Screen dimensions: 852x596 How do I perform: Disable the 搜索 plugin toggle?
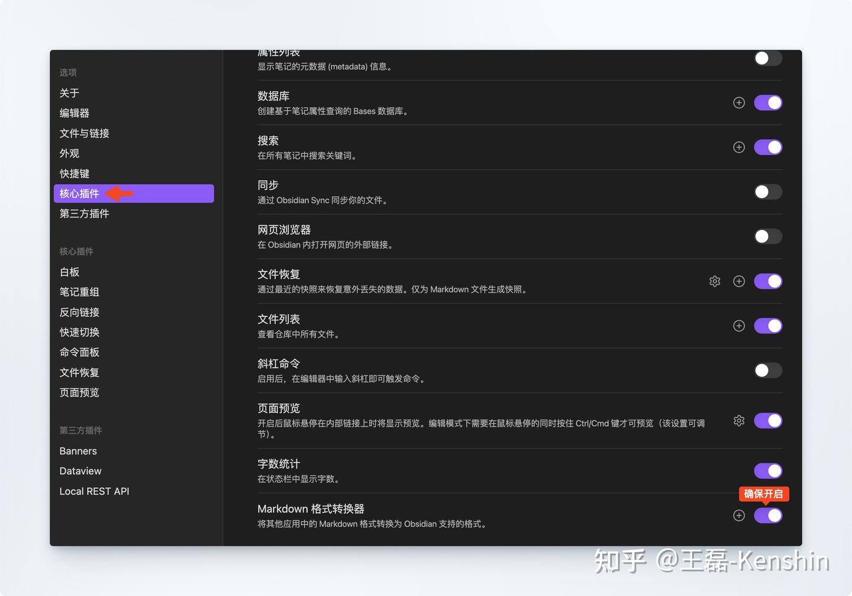(768, 147)
